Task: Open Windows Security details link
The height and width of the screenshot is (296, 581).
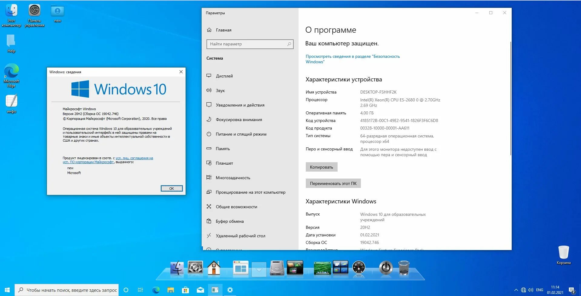Action: (x=352, y=59)
